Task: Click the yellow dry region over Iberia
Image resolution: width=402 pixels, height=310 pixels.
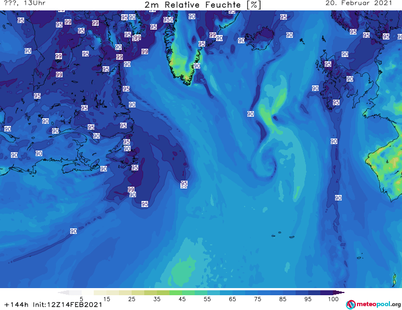Action: coord(384,169)
